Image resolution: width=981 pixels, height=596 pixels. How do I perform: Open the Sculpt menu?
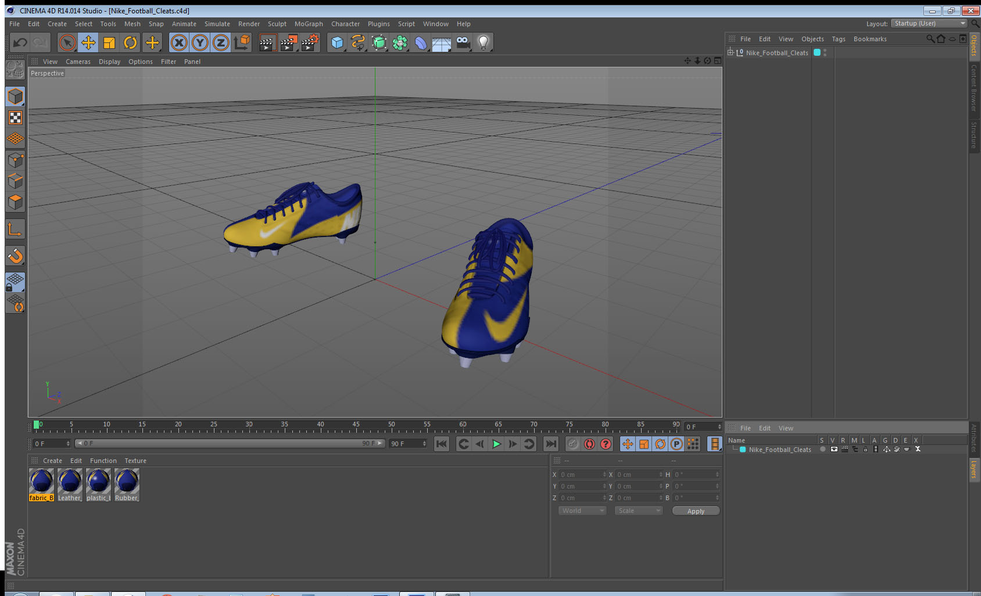[277, 24]
